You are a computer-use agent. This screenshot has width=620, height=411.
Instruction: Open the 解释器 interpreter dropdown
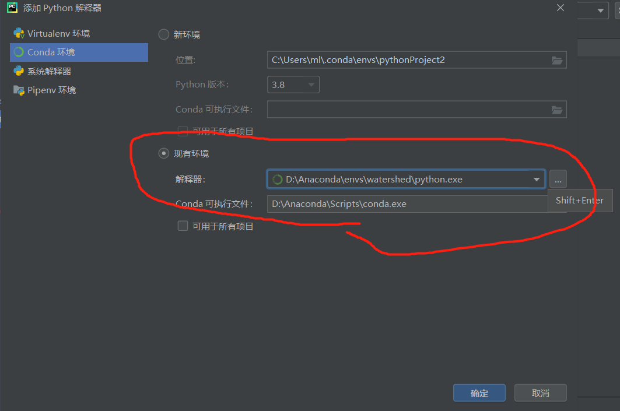[x=536, y=180]
